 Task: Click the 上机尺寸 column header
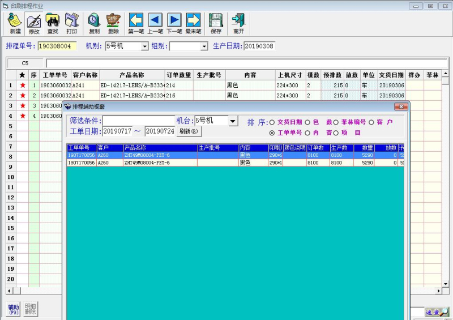point(290,75)
